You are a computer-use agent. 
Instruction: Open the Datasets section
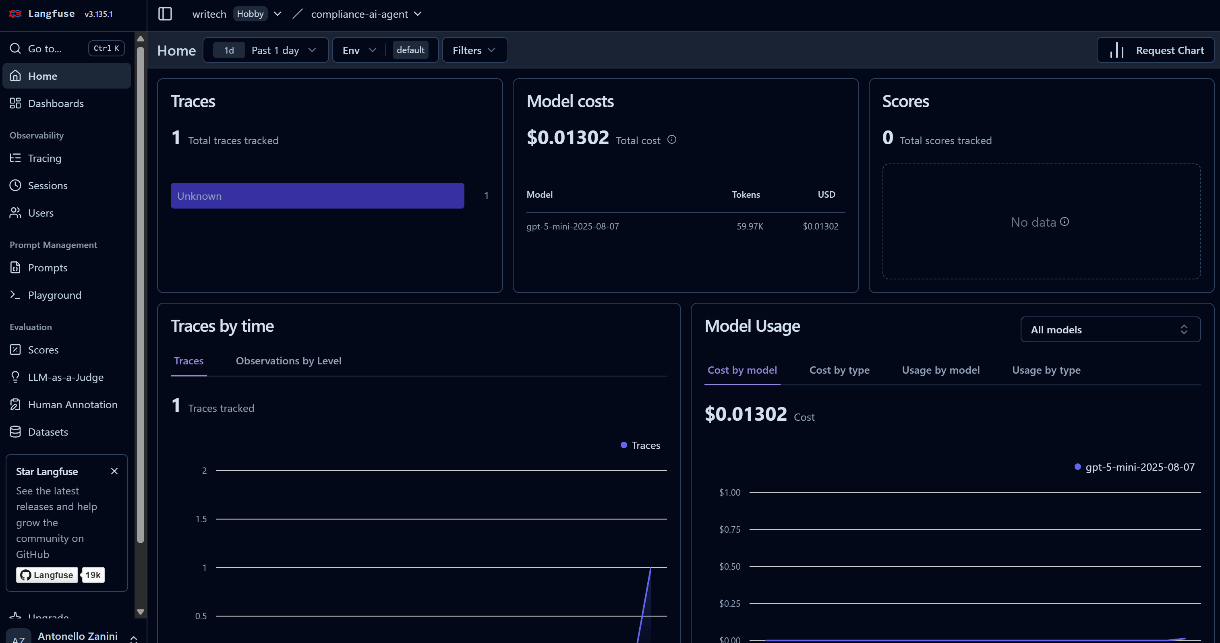[48, 431]
